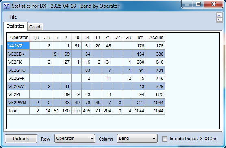Enable the Include Dupes checkbox

(165, 139)
